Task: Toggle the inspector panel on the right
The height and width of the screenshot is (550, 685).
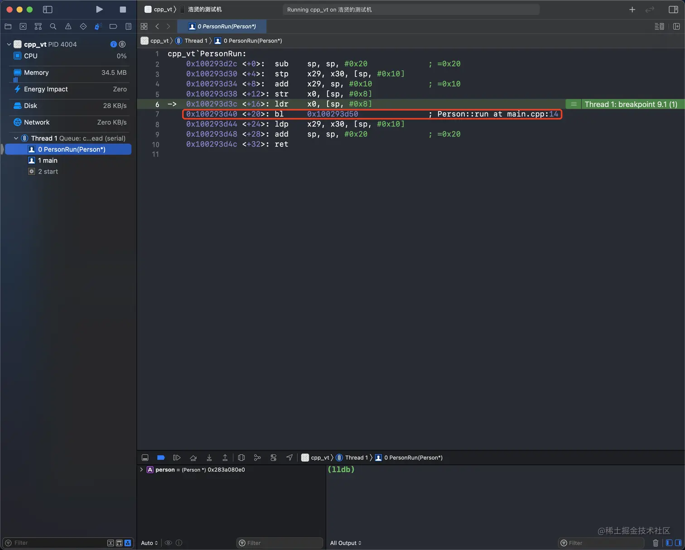Action: coord(673,10)
